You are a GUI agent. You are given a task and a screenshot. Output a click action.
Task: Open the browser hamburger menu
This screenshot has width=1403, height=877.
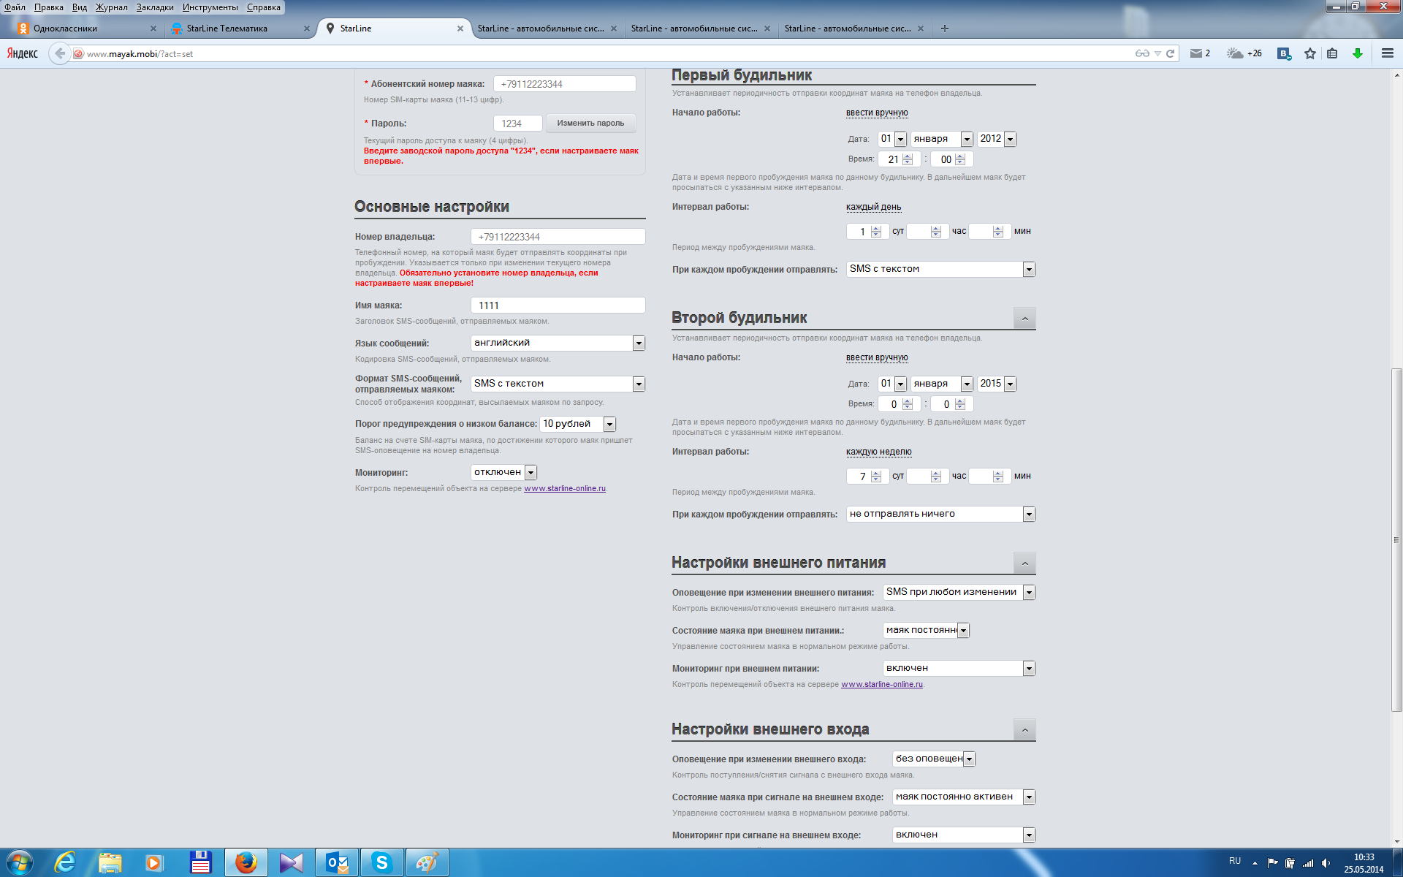point(1387,53)
